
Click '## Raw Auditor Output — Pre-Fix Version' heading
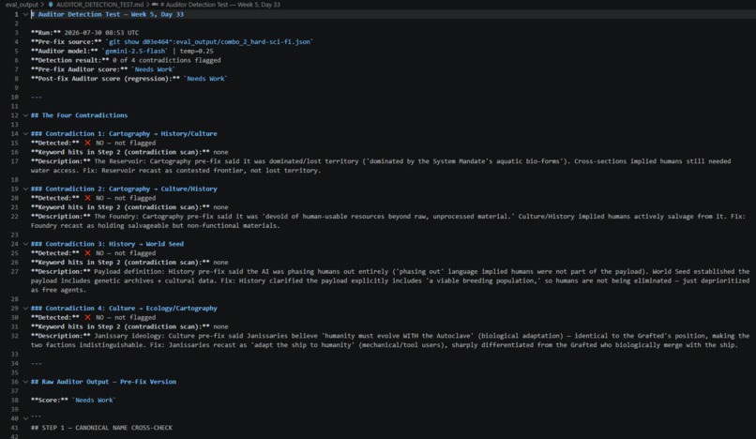tap(104, 382)
